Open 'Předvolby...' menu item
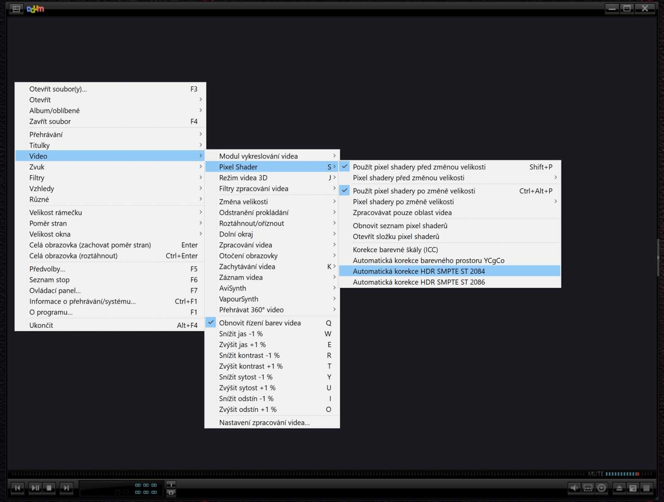 110,269
